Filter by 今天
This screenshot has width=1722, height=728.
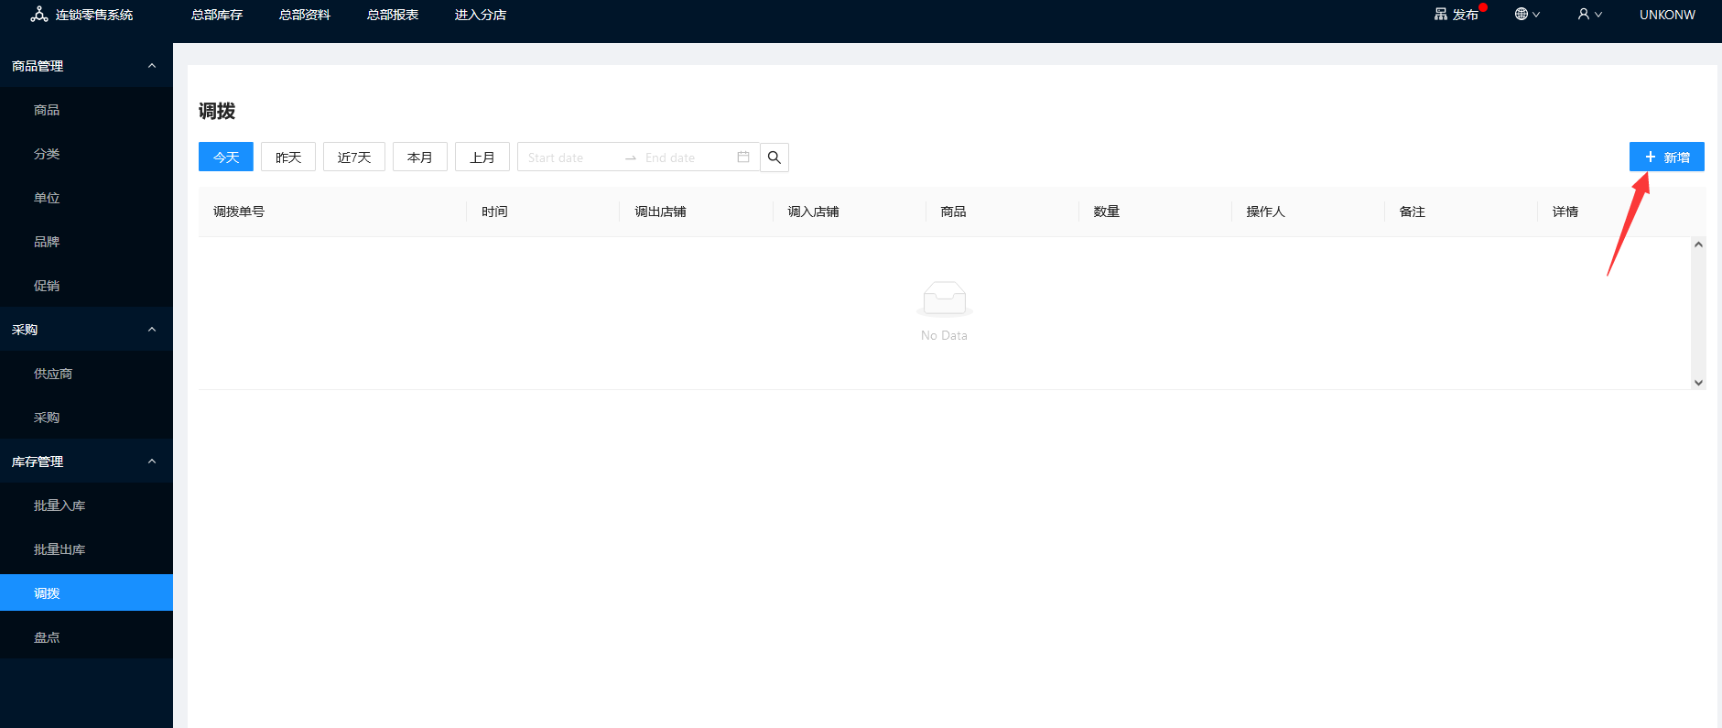tap(226, 157)
